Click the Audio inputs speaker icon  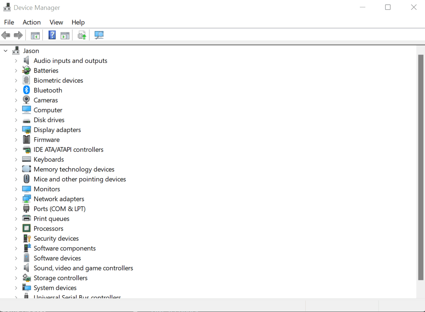(x=26, y=60)
